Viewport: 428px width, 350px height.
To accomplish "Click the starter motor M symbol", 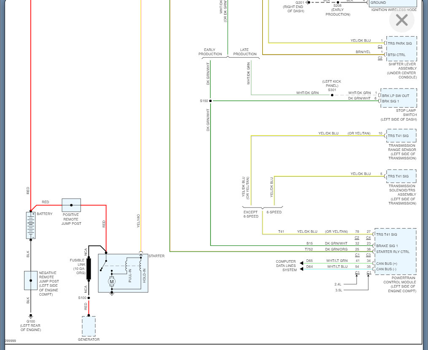I will point(111,281).
